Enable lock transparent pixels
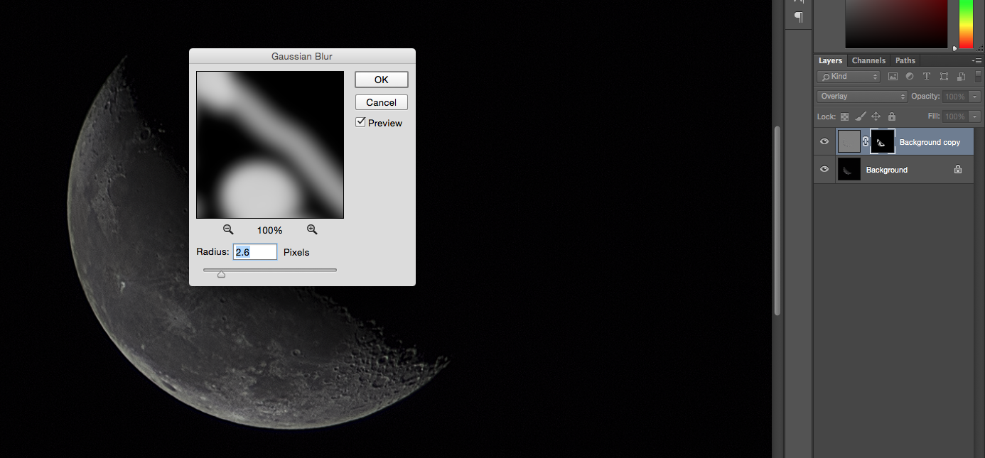Image resolution: width=985 pixels, height=458 pixels. (x=845, y=116)
